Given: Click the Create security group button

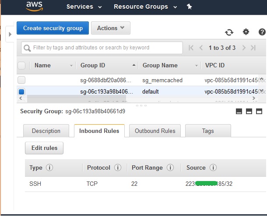Looking at the screenshot, I should pos(53,28).
